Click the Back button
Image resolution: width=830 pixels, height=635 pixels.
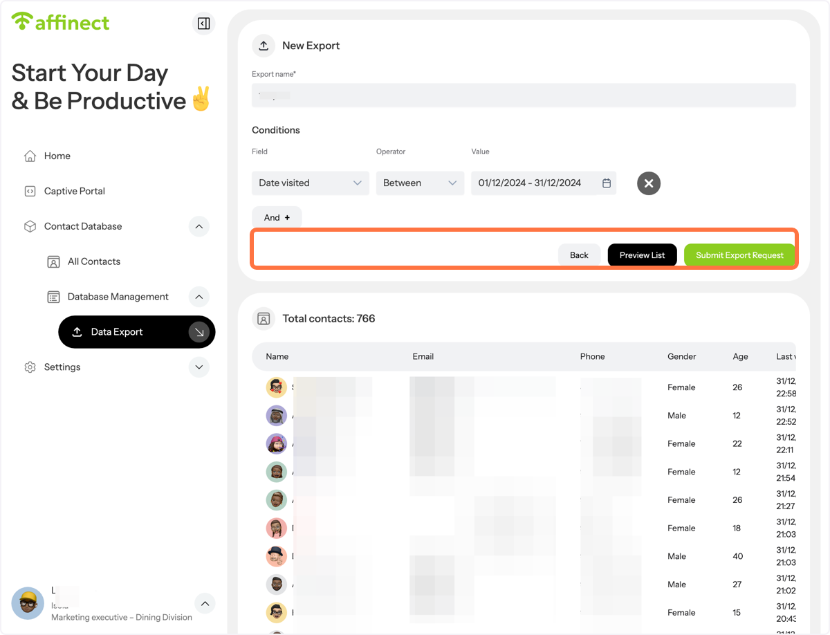579,255
